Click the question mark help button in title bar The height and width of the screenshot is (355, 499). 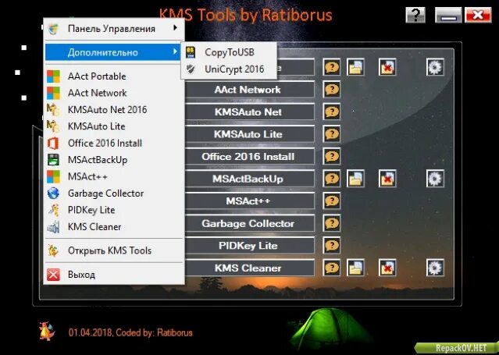pos(415,15)
